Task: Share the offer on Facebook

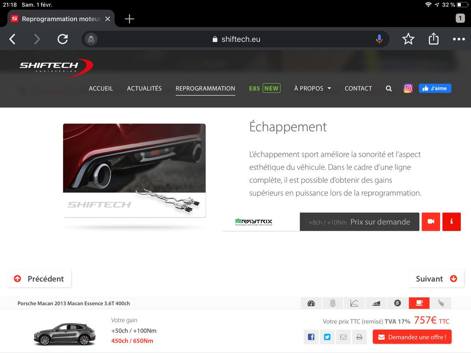Action: point(311,337)
